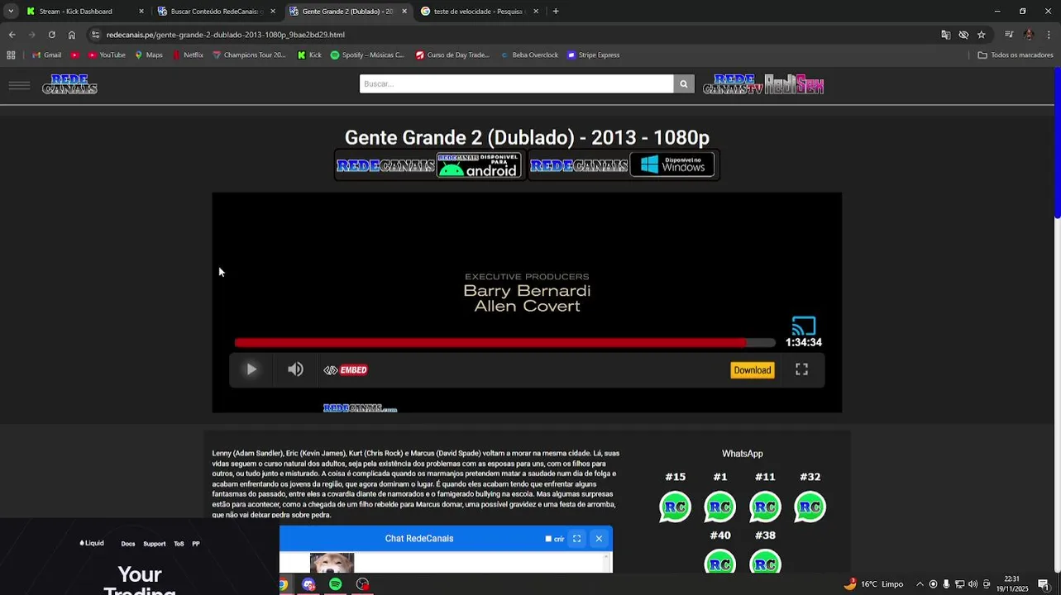
Task: Expand the Chat RedeCanais window
Action: click(x=576, y=539)
